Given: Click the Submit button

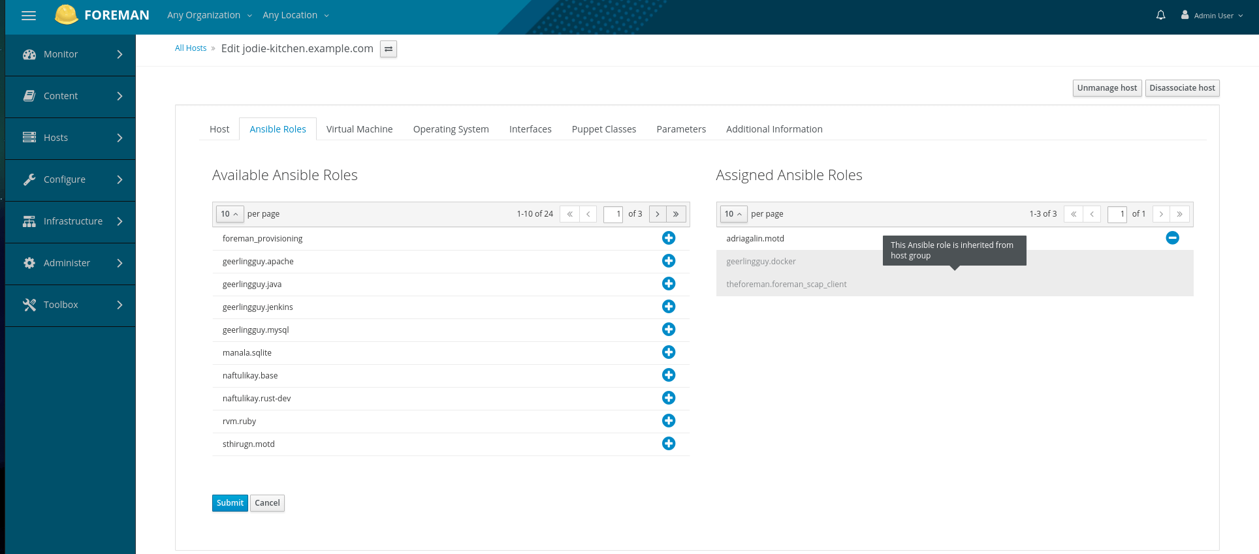Looking at the screenshot, I should click(230, 503).
